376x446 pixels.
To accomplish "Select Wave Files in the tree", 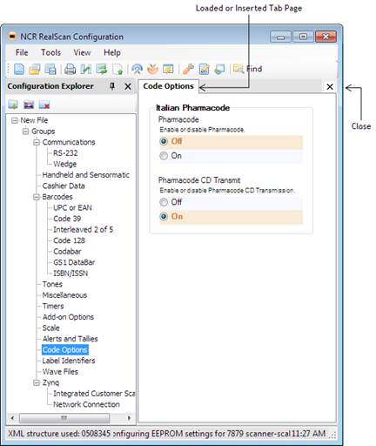I will coord(60,372).
